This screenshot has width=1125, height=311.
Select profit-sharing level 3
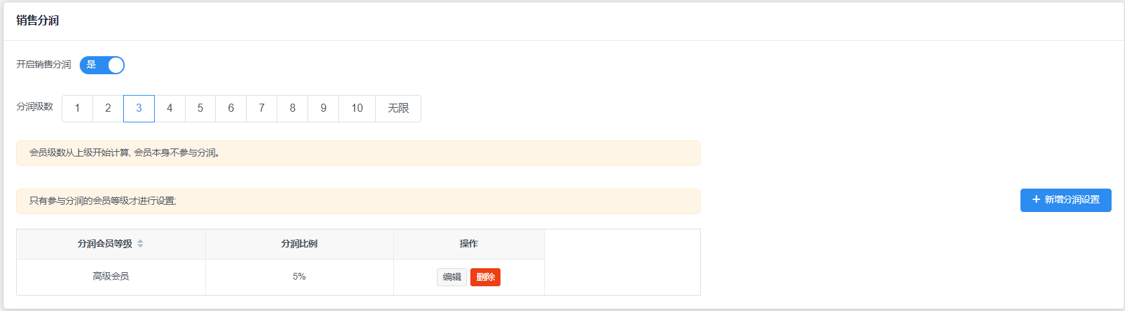click(139, 108)
